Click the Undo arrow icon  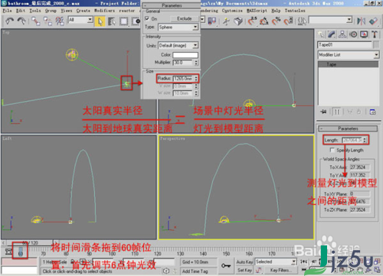(x=9, y=21)
